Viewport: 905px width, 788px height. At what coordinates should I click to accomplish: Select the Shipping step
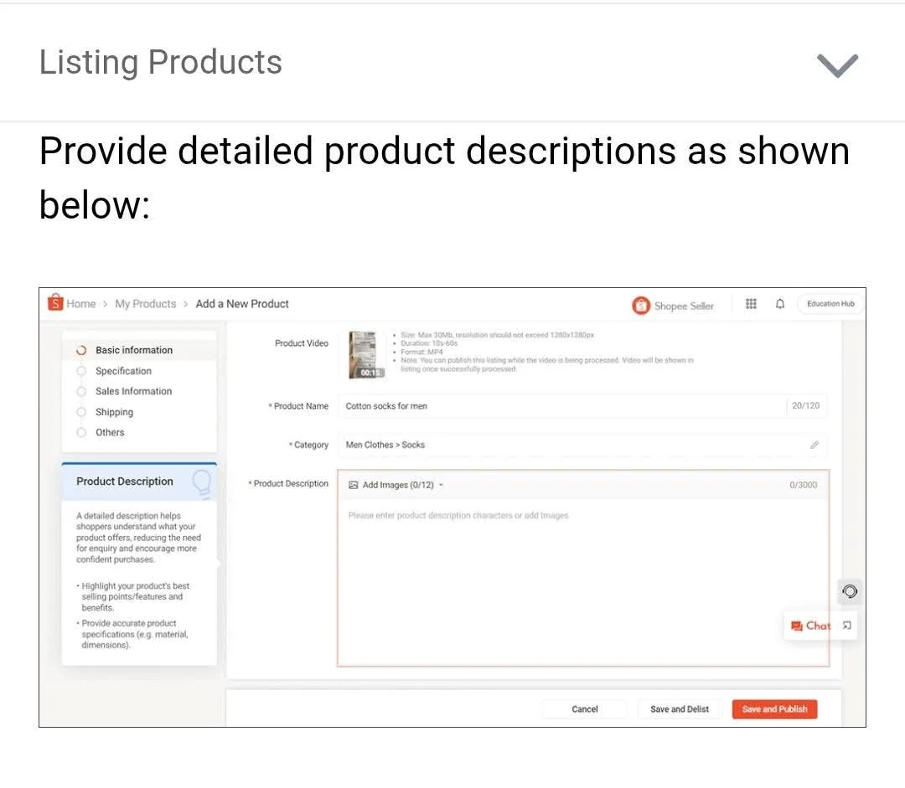pos(114,412)
